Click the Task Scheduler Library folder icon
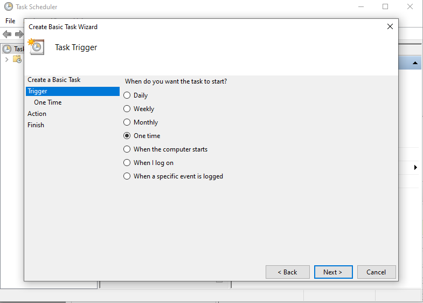Image resolution: width=423 pixels, height=303 pixels. [x=17, y=59]
